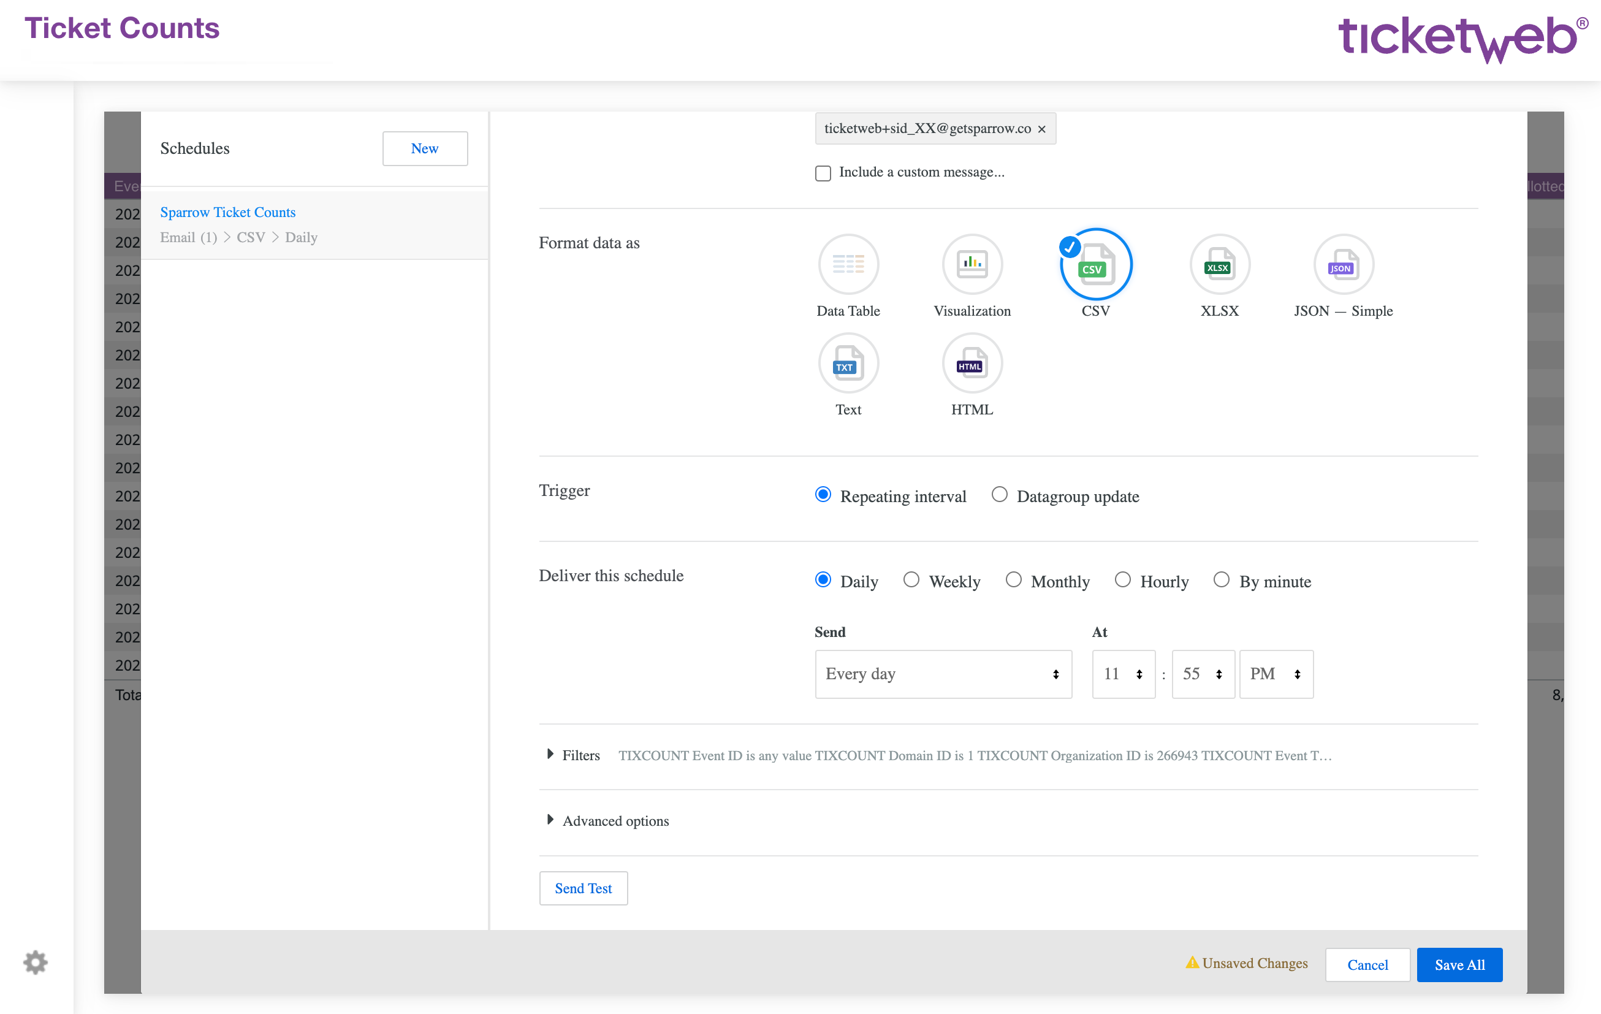
Task: Remove the ticketweb+sid_XX email recipient
Action: click(x=1041, y=129)
